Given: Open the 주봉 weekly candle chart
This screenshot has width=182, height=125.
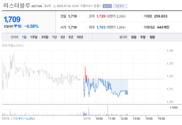Looking at the screenshot, I should [x=143, y=37].
